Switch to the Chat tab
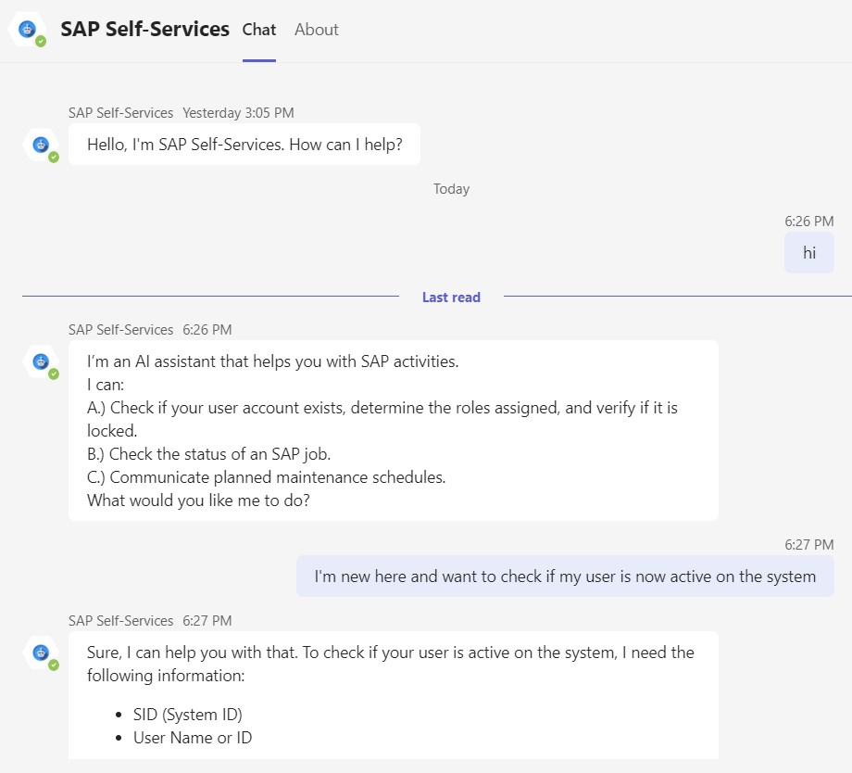Viewport: 852px width, 773px height. tap(259, 30)
